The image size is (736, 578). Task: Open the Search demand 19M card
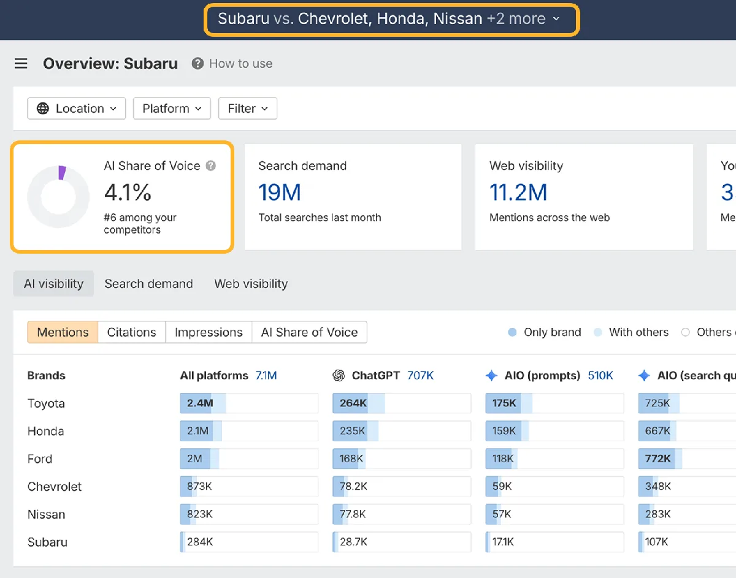(x=353, y=197)
